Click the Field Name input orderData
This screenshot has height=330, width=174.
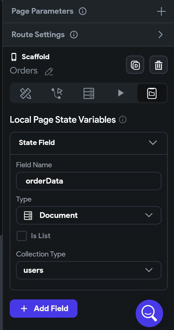88,181
